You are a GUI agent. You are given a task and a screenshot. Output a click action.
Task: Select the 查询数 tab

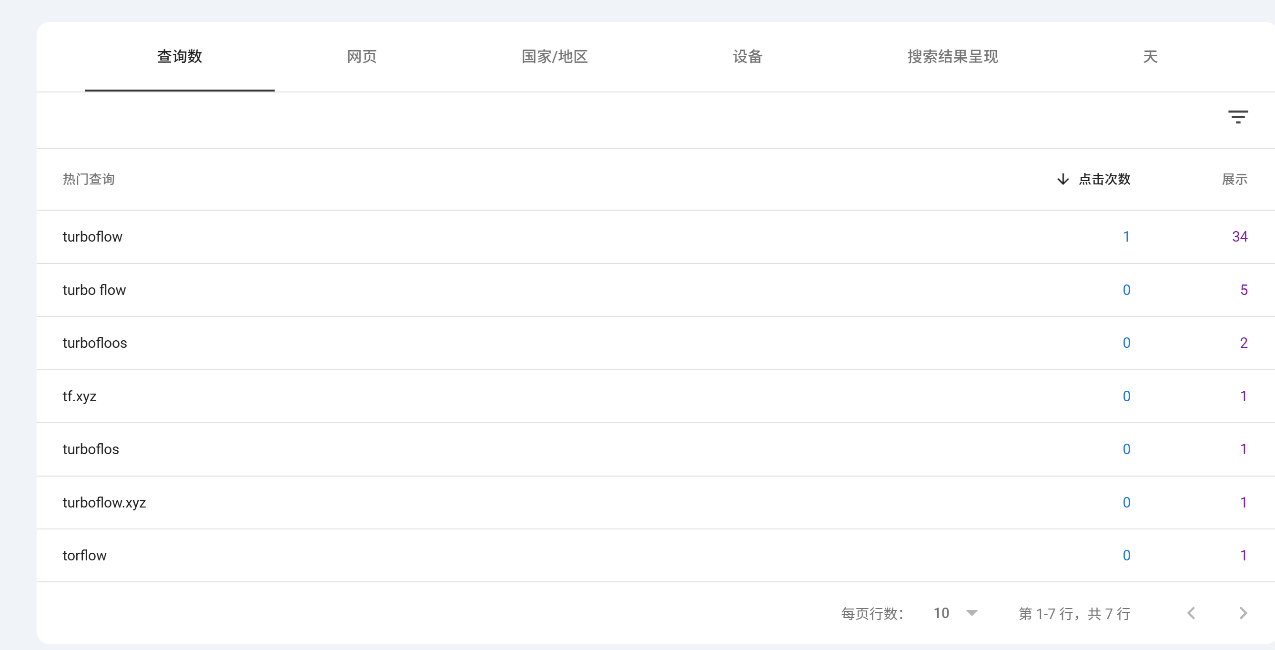point(180,56)
